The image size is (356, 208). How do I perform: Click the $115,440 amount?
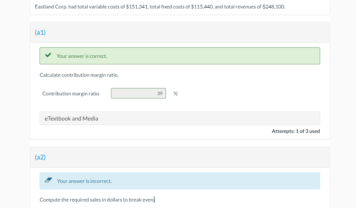point(201,7)
